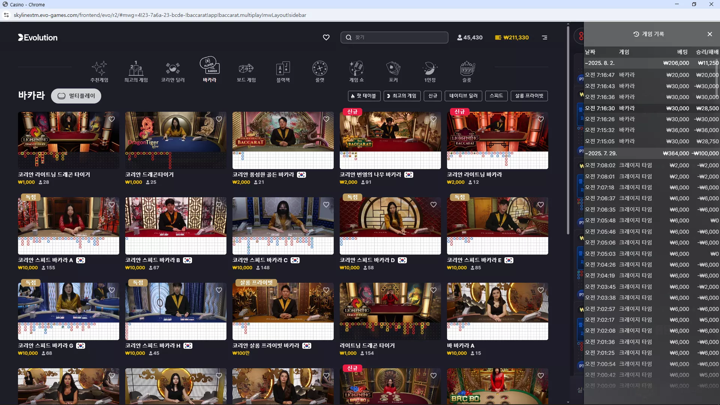
Task: Close the game history panel
Action: [709, 34]
